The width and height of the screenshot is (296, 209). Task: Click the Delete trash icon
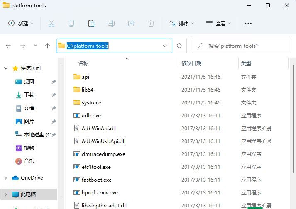[x=151, y=23]
